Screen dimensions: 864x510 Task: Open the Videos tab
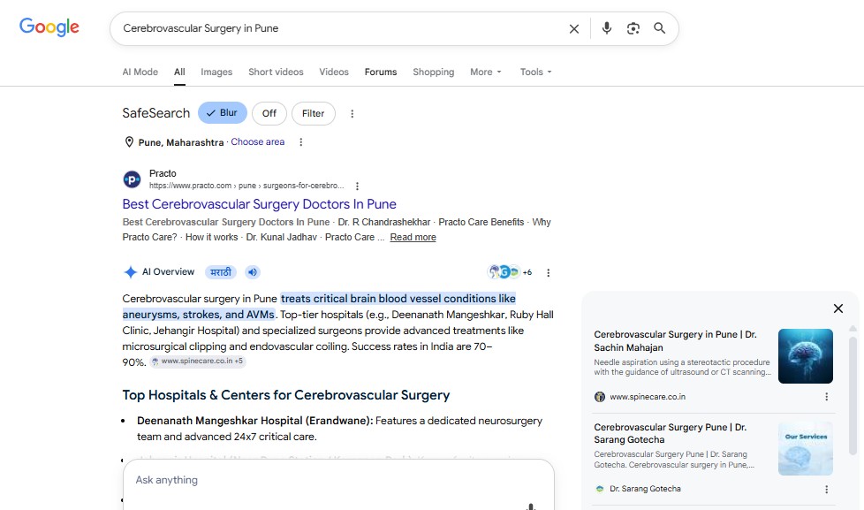pos(334,72)
